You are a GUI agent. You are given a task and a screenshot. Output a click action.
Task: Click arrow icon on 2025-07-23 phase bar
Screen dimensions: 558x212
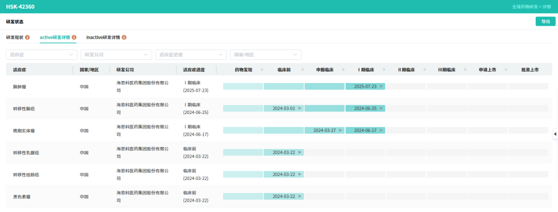pyautogui.click(x=381, y=87)
